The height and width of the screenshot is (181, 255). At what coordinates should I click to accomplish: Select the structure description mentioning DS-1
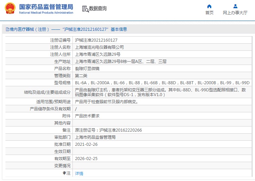pyautogui.click(x=161, y=92)
